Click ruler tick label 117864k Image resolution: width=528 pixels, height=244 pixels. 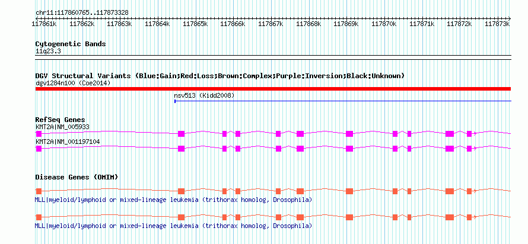pyautogui.click(x=158, y=24)
